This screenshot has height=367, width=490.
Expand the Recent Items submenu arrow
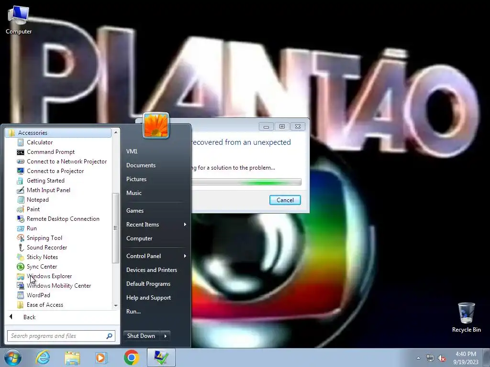tap(185, 225)
